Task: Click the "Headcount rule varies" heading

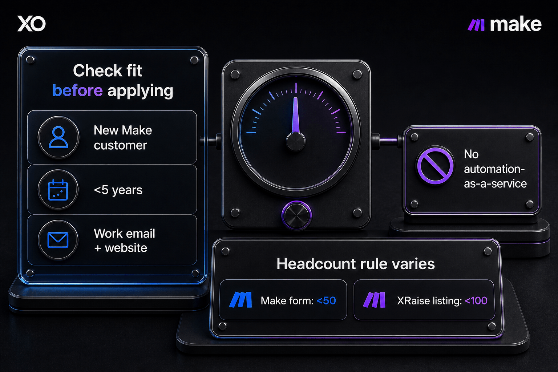Action: point(356,264)
